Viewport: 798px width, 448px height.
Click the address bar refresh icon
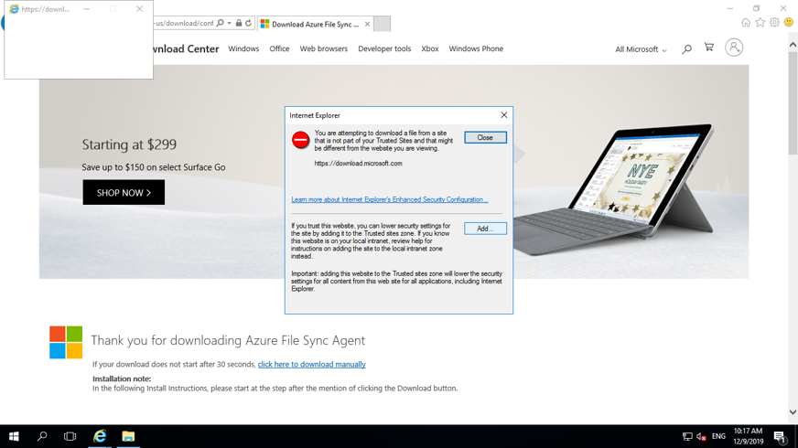coord(248,23)
